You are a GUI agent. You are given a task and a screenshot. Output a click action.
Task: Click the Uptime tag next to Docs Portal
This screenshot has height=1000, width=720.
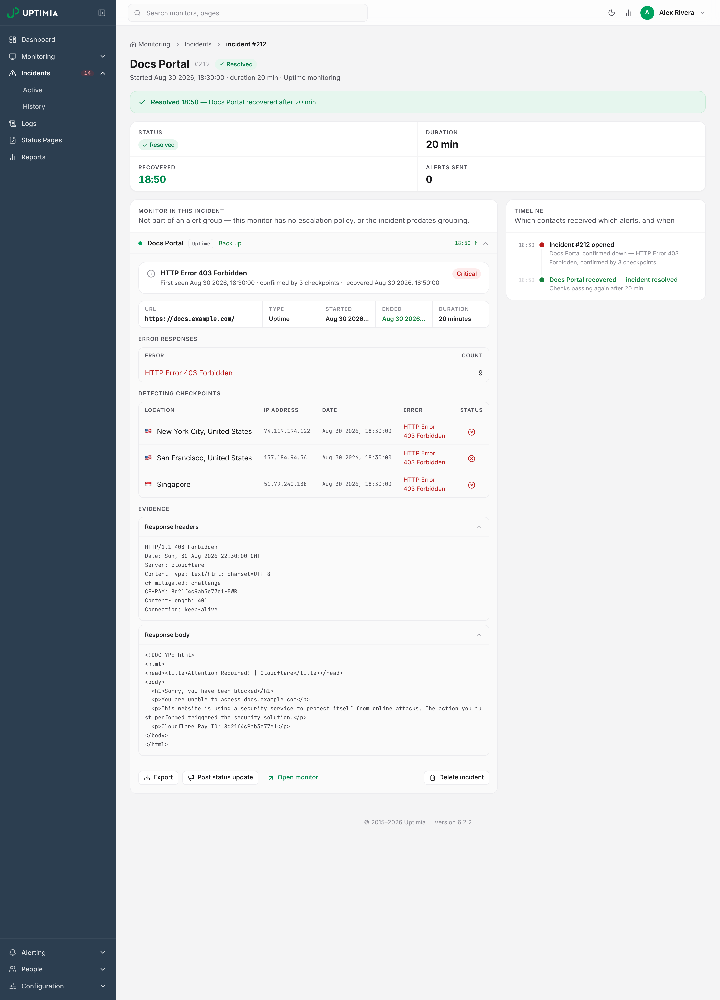201,244
